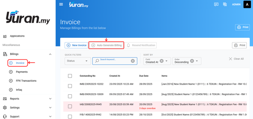Tick the checkbox for overdue invoice IAB/20082025-9945

click(70, 106)
